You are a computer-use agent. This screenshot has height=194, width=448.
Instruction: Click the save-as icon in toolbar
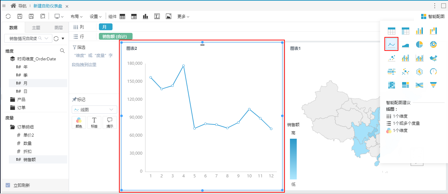(31, 16)
